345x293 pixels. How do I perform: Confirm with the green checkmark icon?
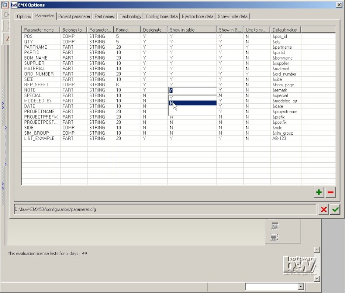click(x=335, y=209)
